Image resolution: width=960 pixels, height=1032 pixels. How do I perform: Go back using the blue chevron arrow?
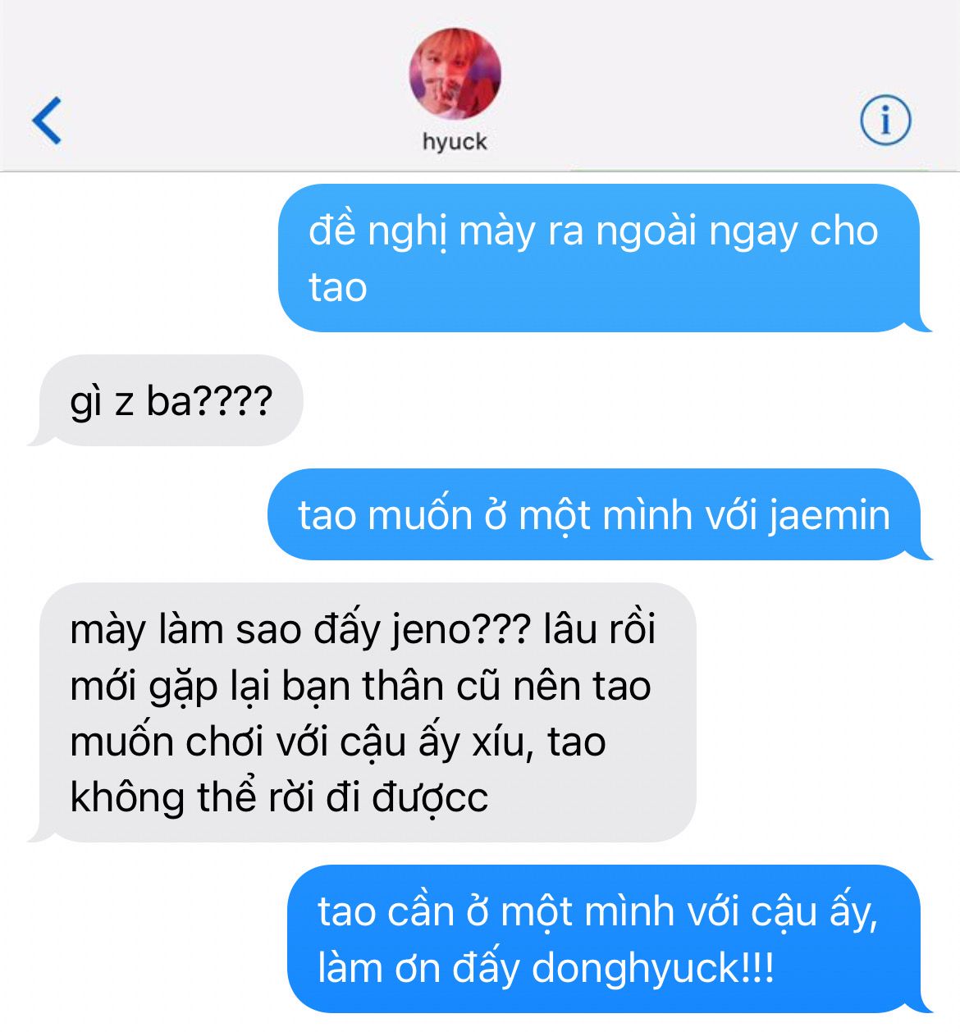pos(47,121)
